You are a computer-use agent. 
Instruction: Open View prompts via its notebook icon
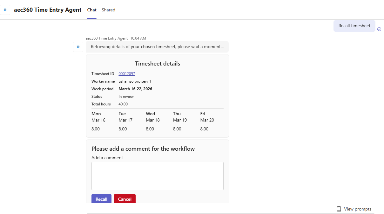pos(339,209)
